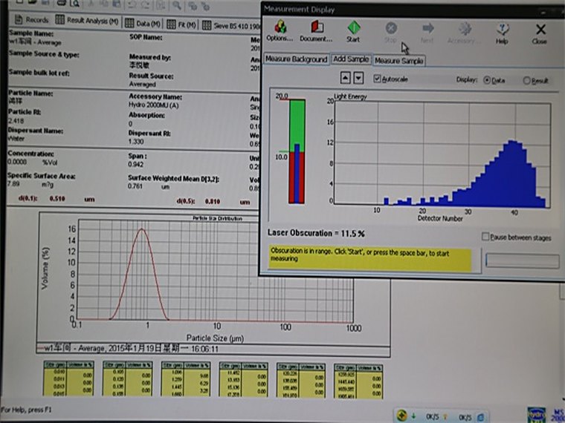The image size is (565, 423).
Task: Click the yellow obscuration in range message
Action: coord(370,258)
